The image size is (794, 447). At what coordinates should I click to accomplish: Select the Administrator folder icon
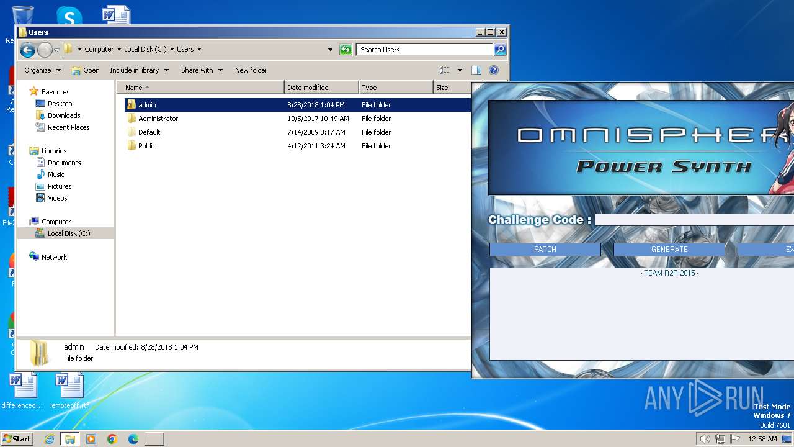131,119
